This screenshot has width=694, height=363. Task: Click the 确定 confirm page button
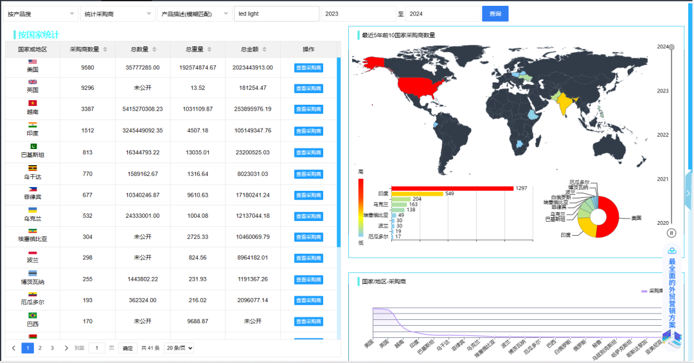click(127, 348)
